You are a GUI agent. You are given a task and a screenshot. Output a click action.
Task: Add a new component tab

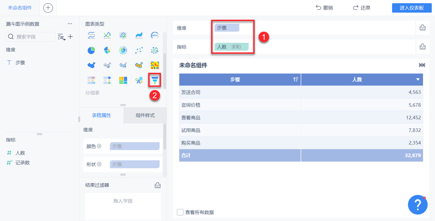coord(48,8)
